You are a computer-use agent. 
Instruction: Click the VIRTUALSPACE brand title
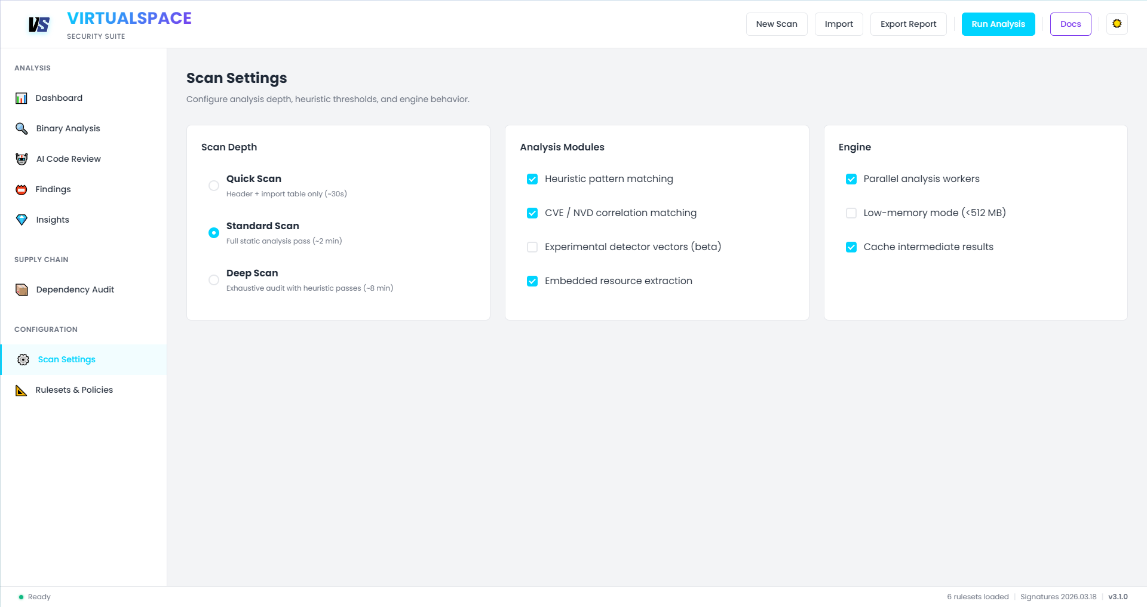pos(129,19)
